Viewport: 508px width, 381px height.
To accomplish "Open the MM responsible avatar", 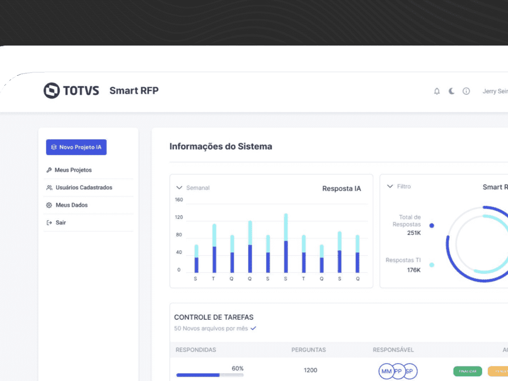I will (386, 371).
